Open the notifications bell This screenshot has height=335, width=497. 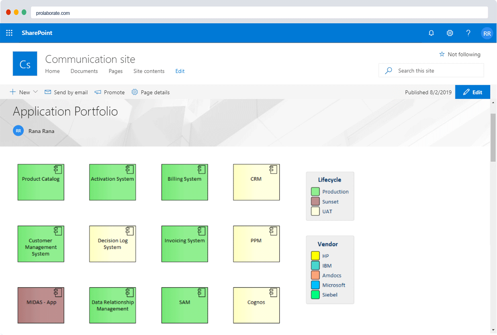pyautogui.click(x=431, y=33)
